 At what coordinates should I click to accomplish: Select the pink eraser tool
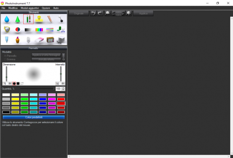(x=39, y=40)
